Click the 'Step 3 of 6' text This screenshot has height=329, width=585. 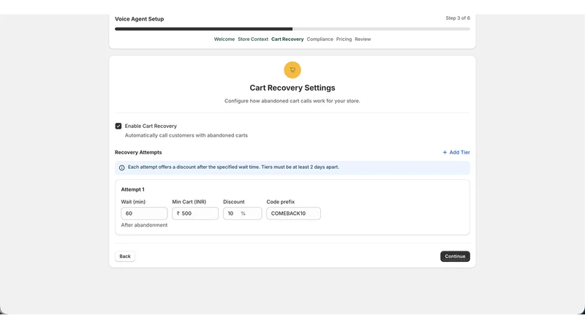458,18
